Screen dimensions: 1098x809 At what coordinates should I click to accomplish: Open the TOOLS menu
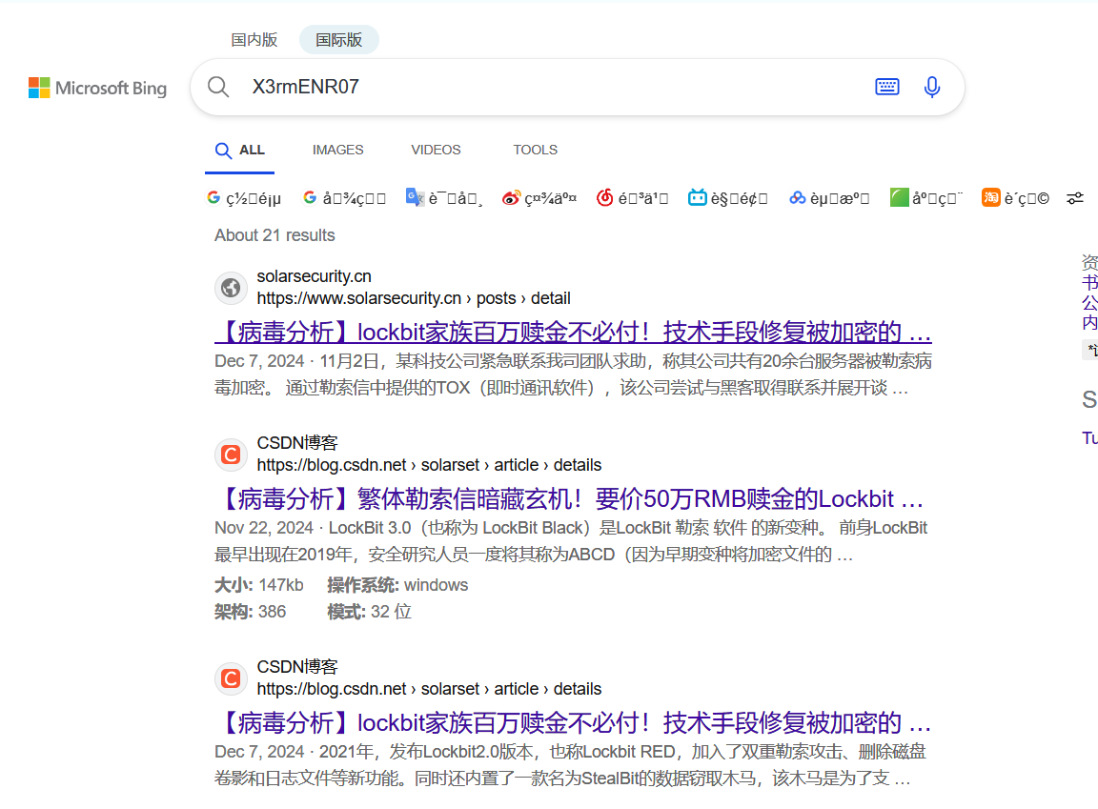coord(535,150)
